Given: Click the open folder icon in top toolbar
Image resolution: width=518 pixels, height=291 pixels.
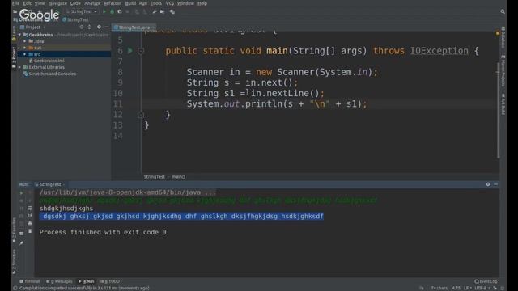Looking at the screenshot, I should 15,11.
